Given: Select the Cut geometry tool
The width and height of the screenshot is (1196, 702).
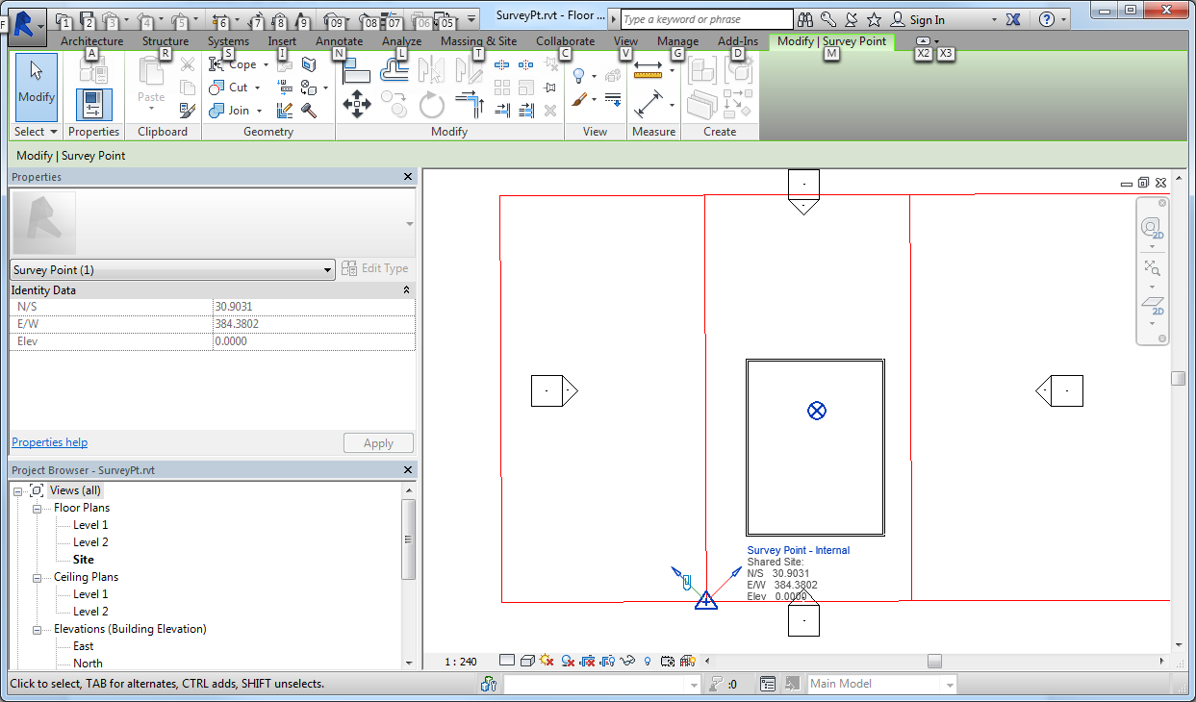Looking at the screenshot, I should (x=235, y=88).
